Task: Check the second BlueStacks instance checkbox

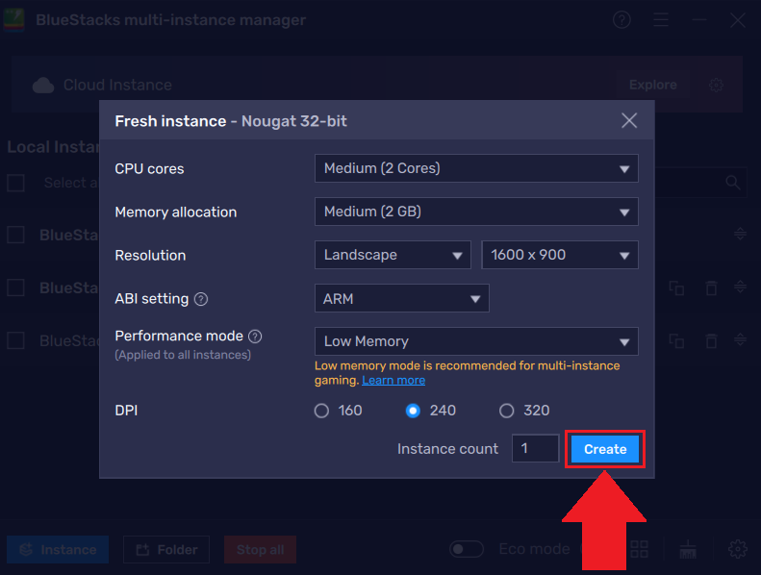Action: tap(16, 287)
